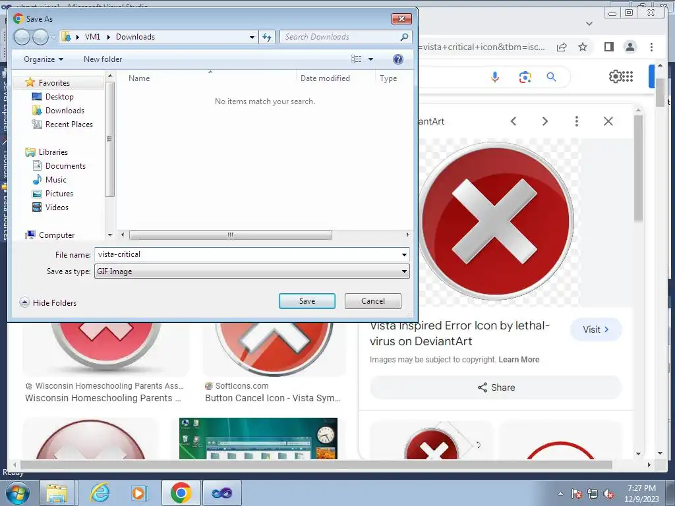Open Internet Explorer from the taskbar

click(100, 493)
